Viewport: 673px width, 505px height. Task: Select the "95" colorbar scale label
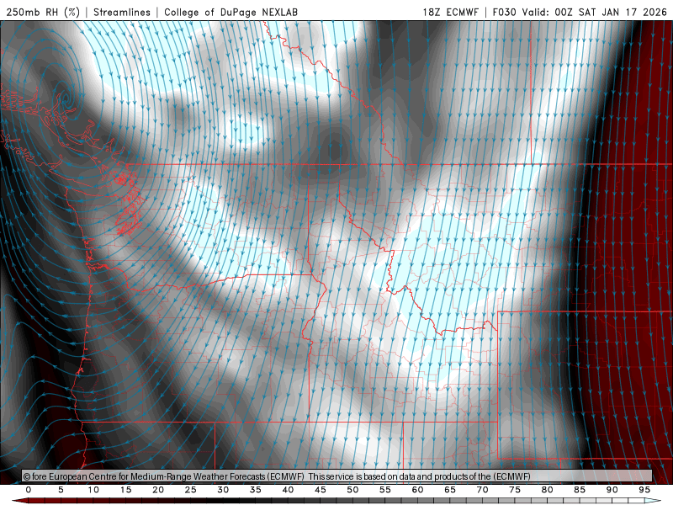[x=644, y=490]
